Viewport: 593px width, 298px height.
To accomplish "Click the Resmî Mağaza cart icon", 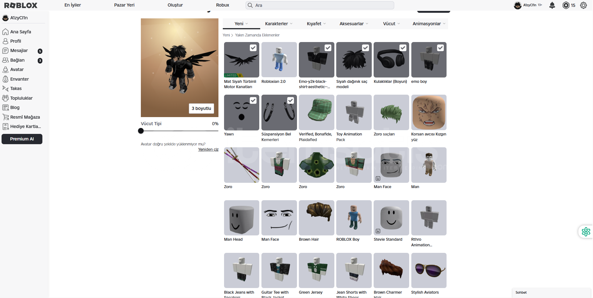I will [x=5, y=117].
